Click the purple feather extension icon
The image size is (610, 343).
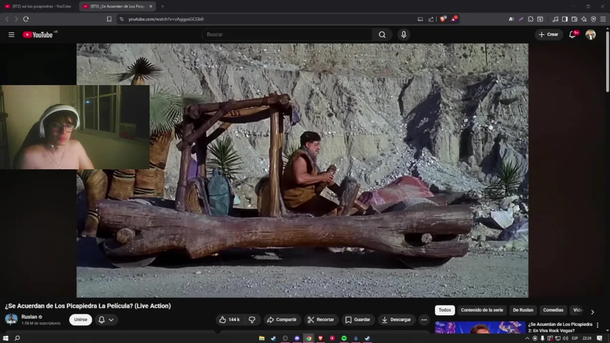tap(521, 19)
